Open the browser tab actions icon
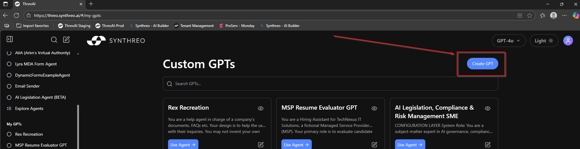 5,4
